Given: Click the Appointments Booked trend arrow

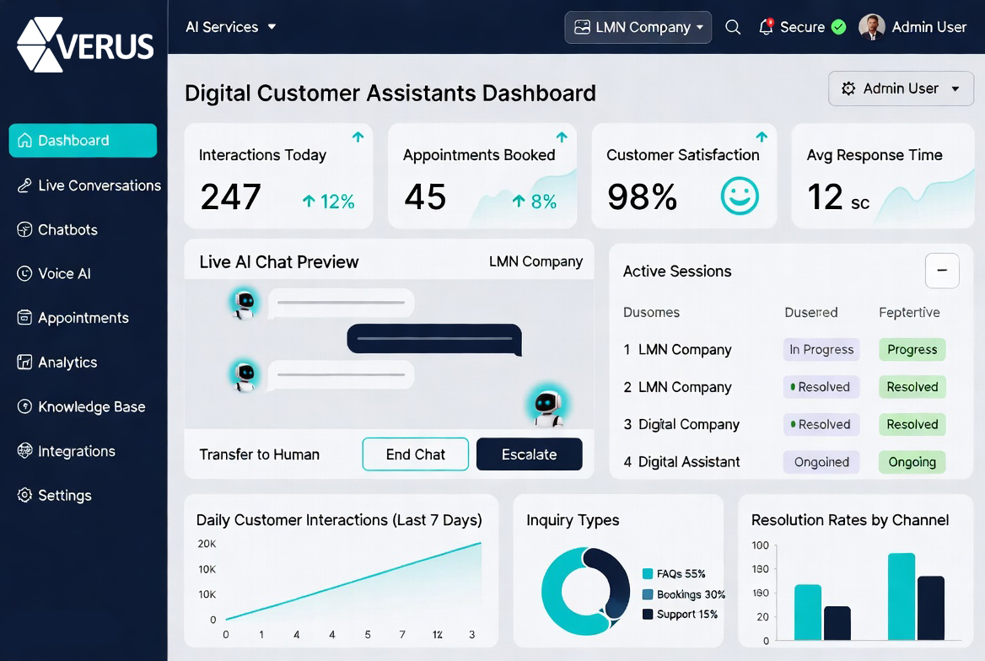Looking at the screenshot, I should click(562, 137).
